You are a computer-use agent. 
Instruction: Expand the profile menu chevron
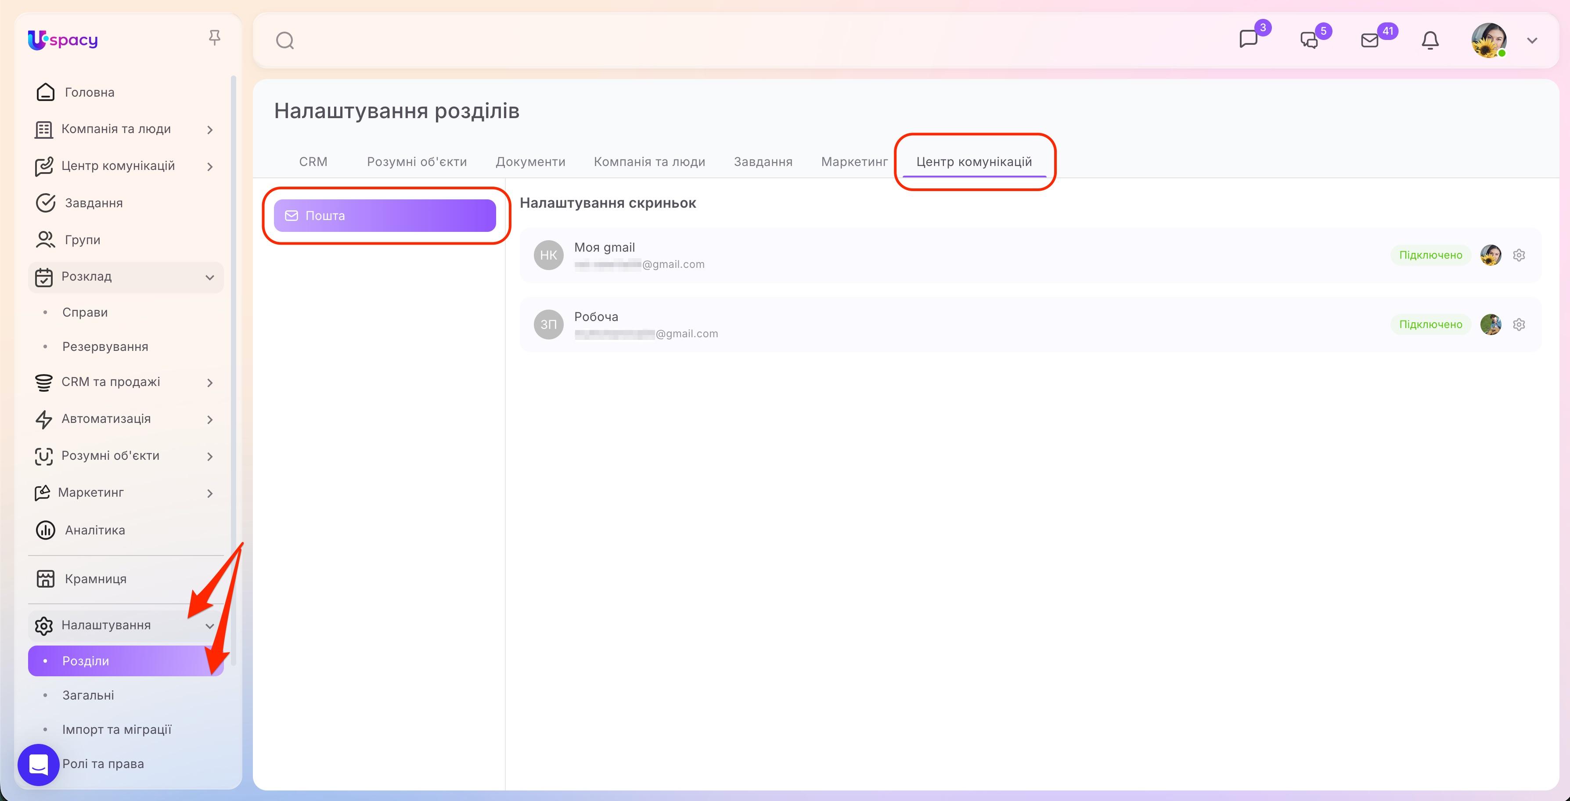coord(1532,41)
